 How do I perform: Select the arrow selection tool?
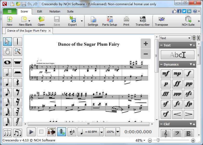8,42
